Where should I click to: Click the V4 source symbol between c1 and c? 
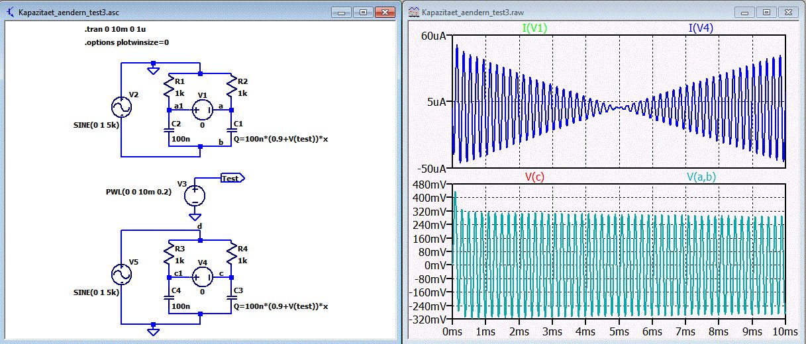point(203,276)
